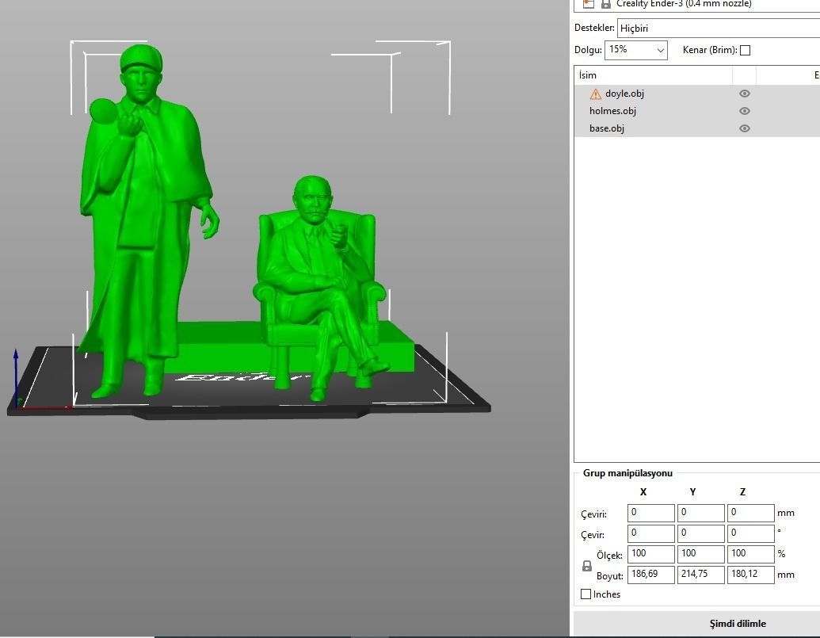Click the Çeviri Z input field

[750, 513]
